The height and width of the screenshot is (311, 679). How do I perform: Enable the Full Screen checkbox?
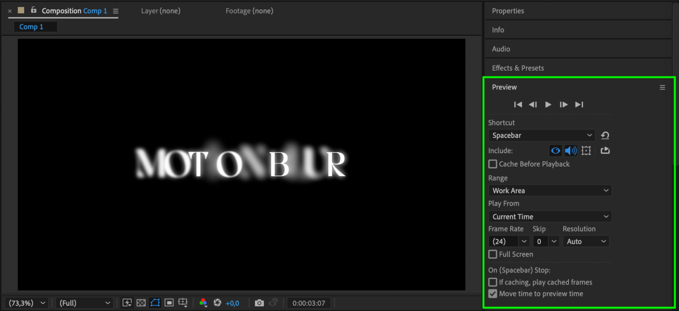(x=493, y=254)
